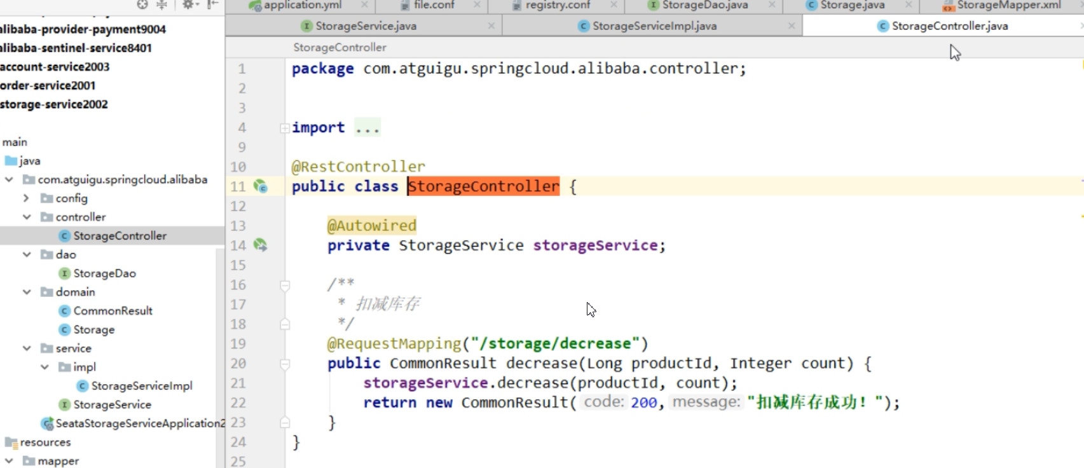Click the java source folder icon
The height and width of the screenshot is (468, 1084).
[x=11, y=161]
